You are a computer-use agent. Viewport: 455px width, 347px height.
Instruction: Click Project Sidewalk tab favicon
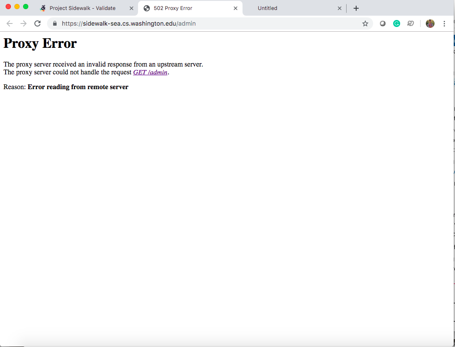(43, 8)
